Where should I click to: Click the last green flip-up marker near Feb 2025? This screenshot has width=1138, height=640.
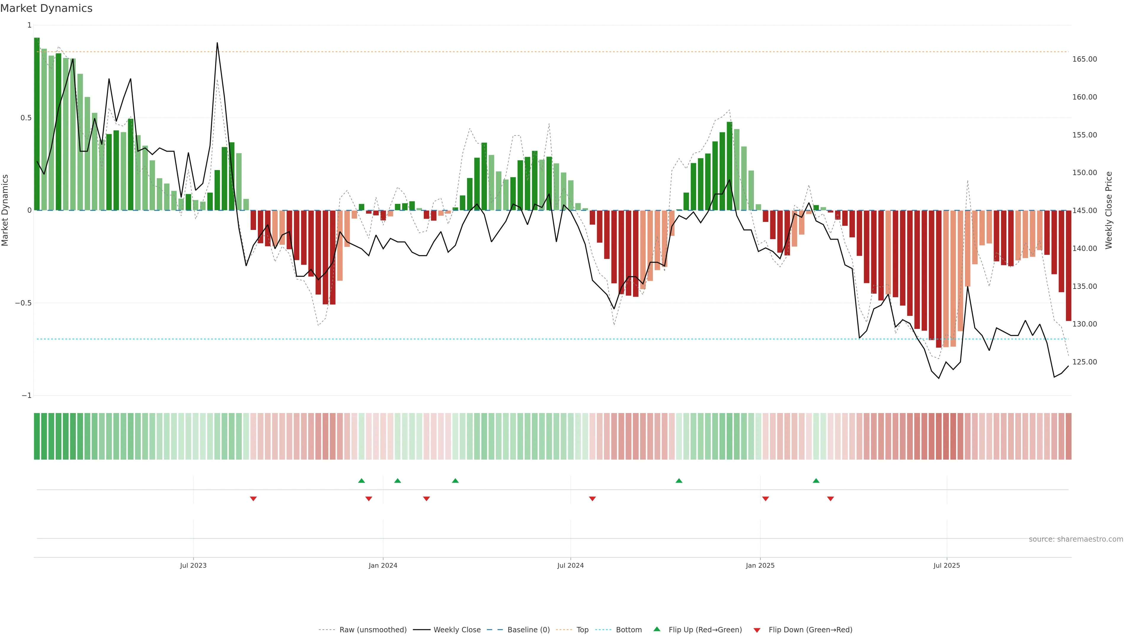click(x=816, y=481)
